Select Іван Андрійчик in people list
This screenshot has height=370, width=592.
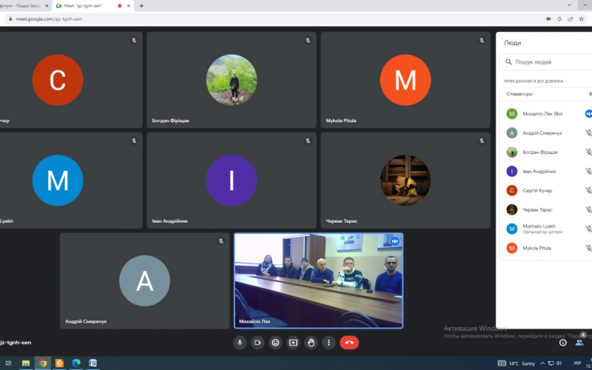point(545,172)
